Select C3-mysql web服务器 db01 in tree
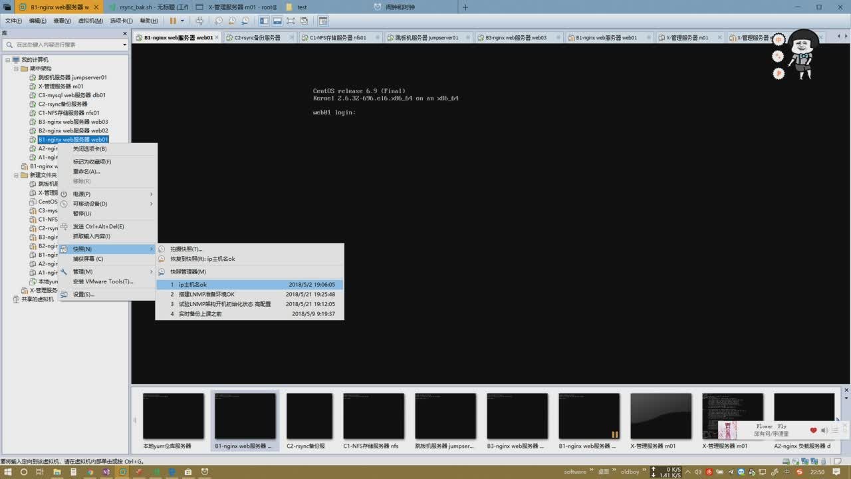The image size is (851, 479). (72, 95)
